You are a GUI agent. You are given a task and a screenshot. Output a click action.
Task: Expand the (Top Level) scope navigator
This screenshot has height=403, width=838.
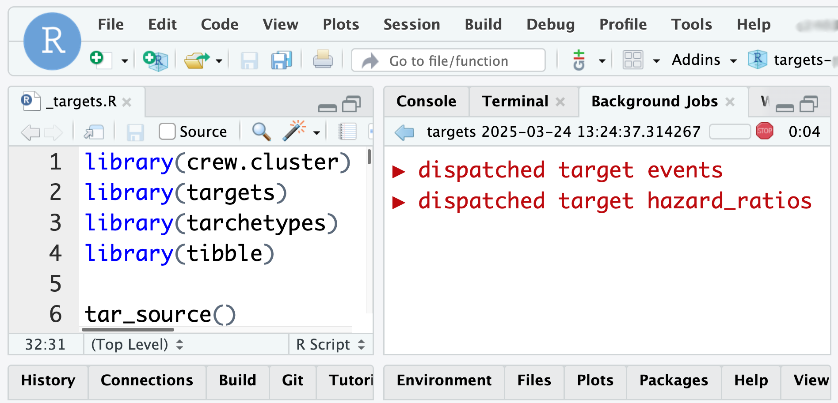tap(137, 344)
